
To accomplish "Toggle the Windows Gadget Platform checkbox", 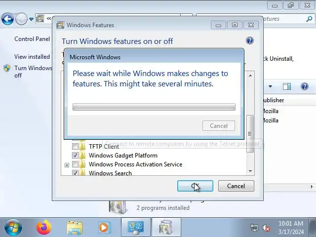I will [75, 155].
